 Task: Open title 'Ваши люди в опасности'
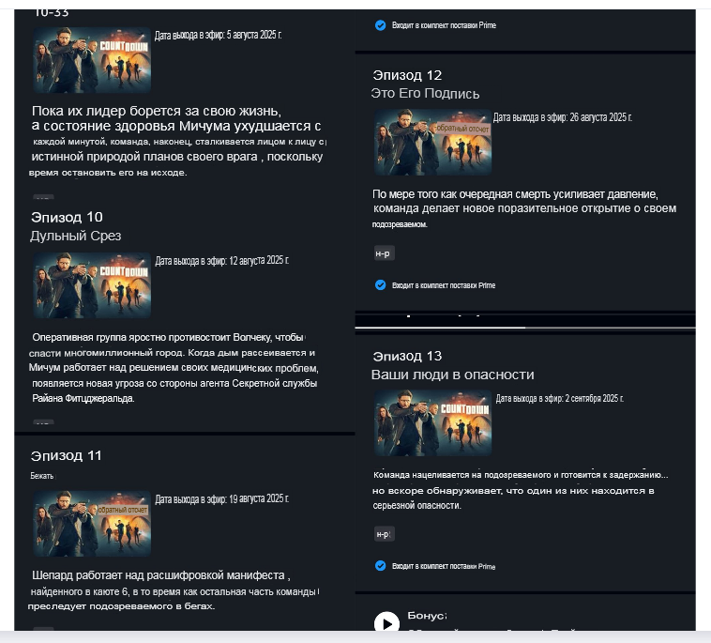point(452,375)
